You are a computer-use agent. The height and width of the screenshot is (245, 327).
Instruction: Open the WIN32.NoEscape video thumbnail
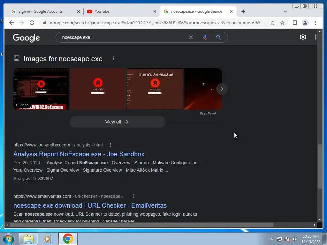pyautogui.click(x=41, y=89)
